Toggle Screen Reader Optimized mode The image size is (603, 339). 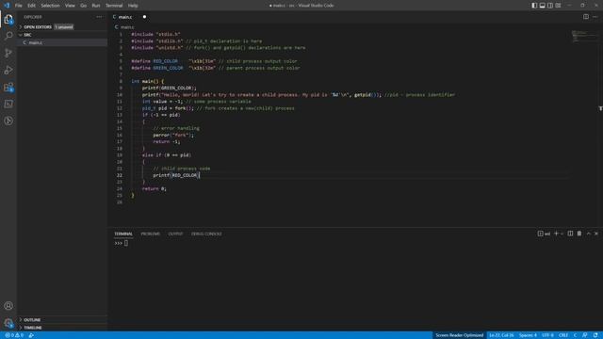459,335
